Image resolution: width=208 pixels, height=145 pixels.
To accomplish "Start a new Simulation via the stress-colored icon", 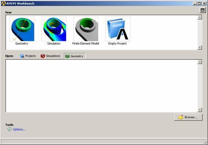I will click(x=54, y=29).
